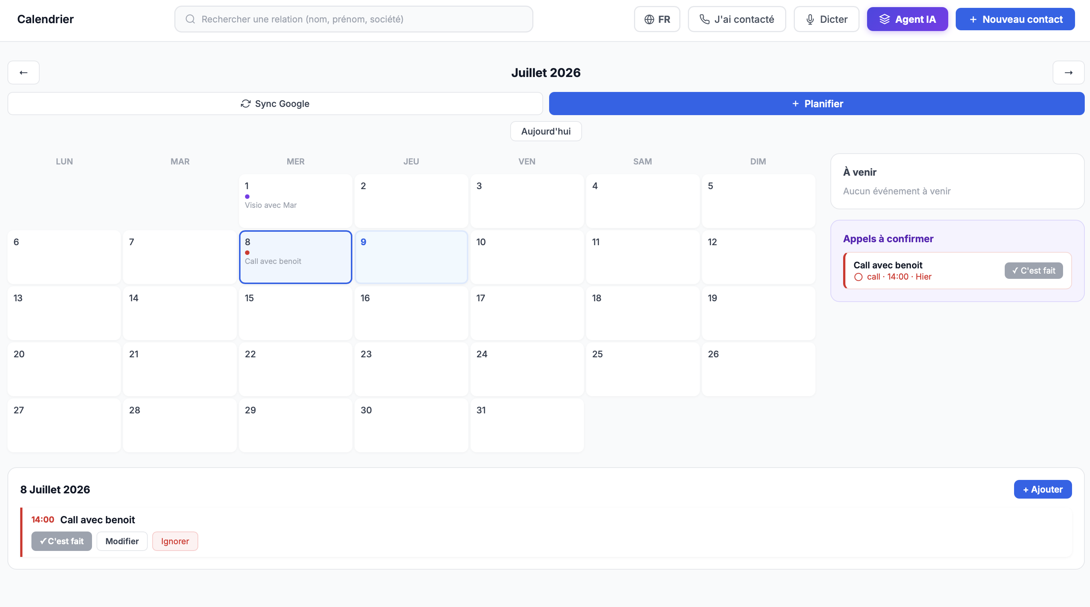The image size is (1090, 607).
Task: Open Call avec benoit event on July 8
Action: (x=273, y=262)
